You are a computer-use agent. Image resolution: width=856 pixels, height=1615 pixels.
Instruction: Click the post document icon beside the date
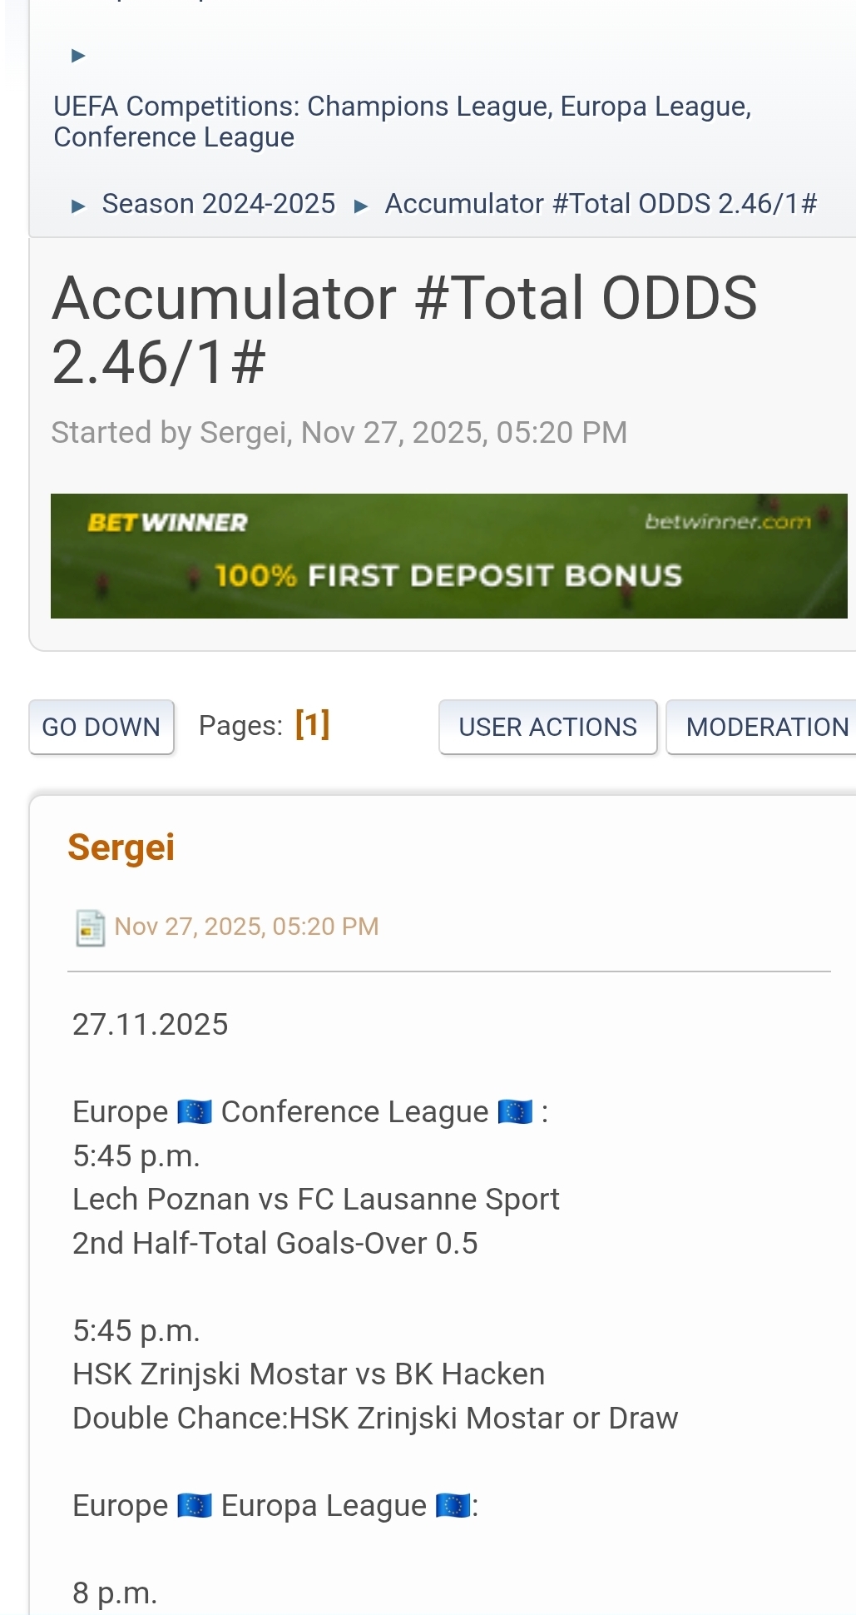click(90, 927)
